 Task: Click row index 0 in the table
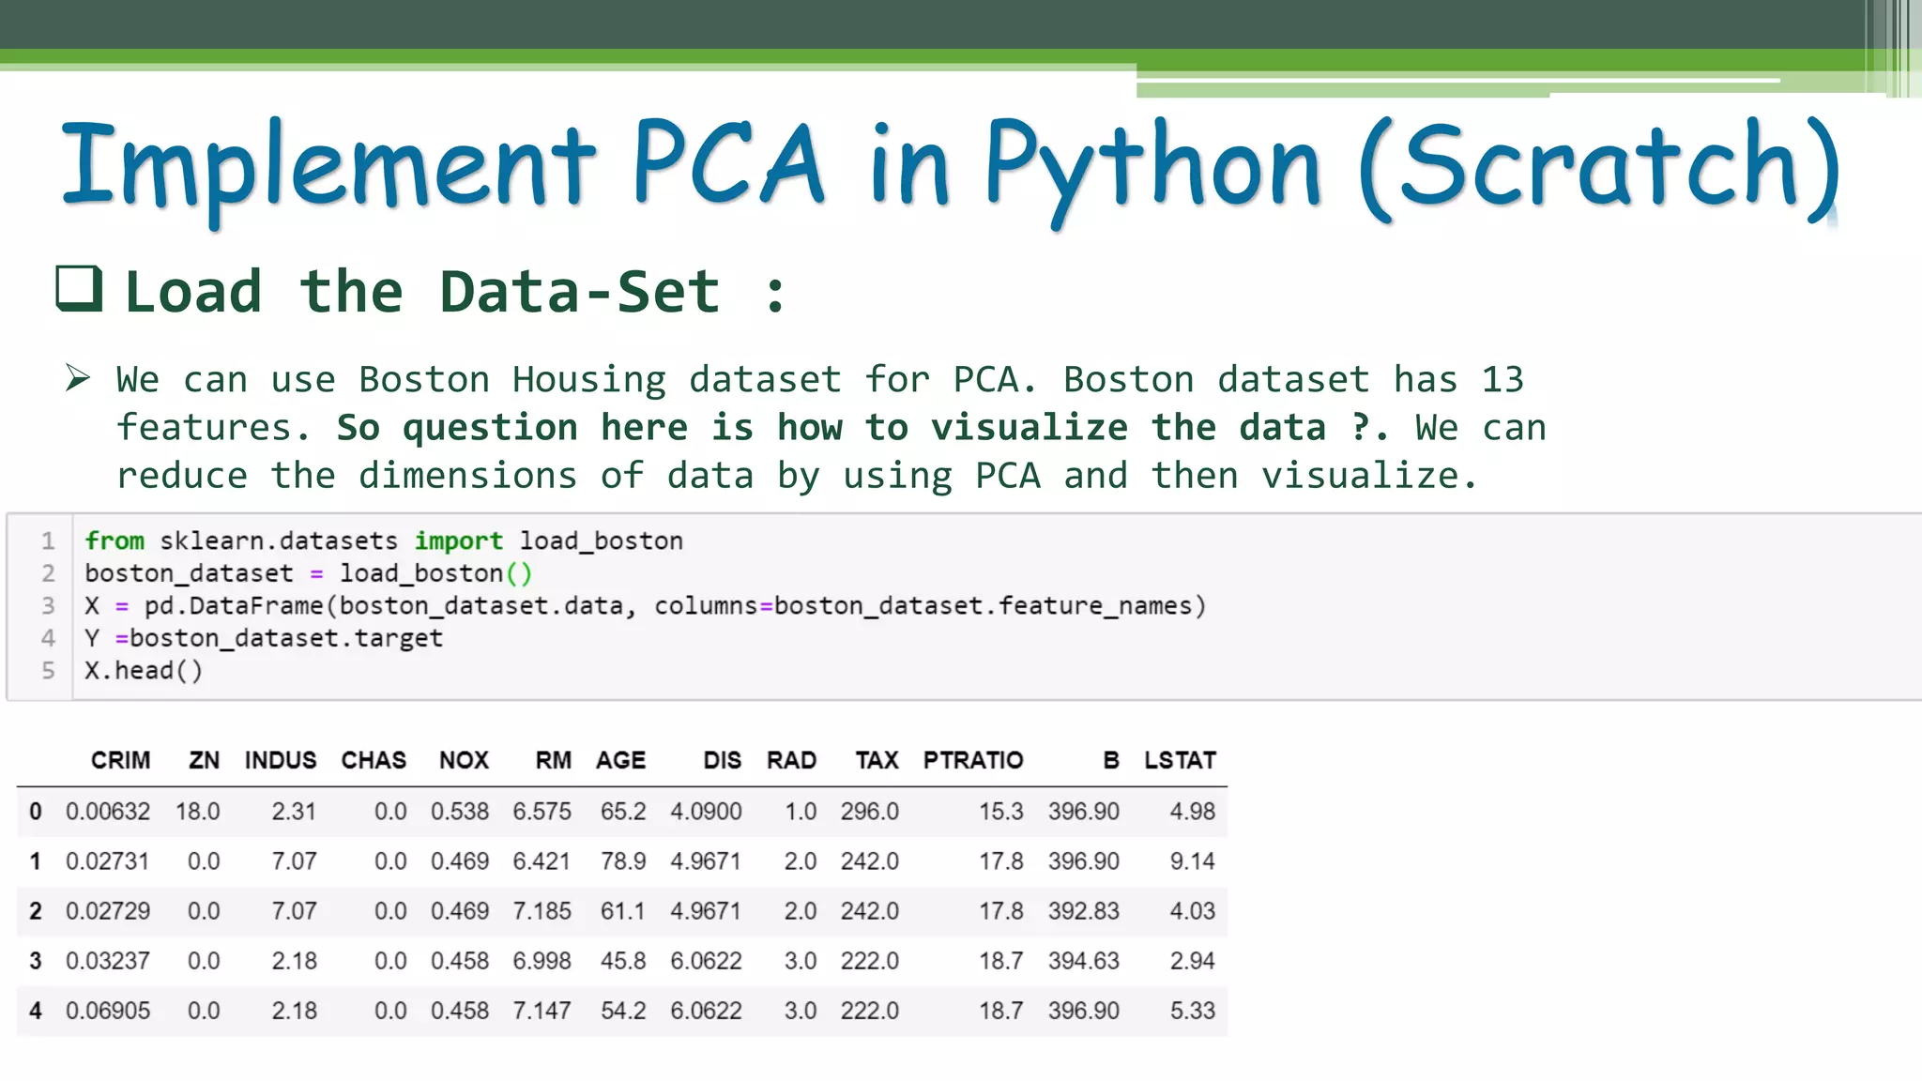pyautogui.click(x=36, y=811)
